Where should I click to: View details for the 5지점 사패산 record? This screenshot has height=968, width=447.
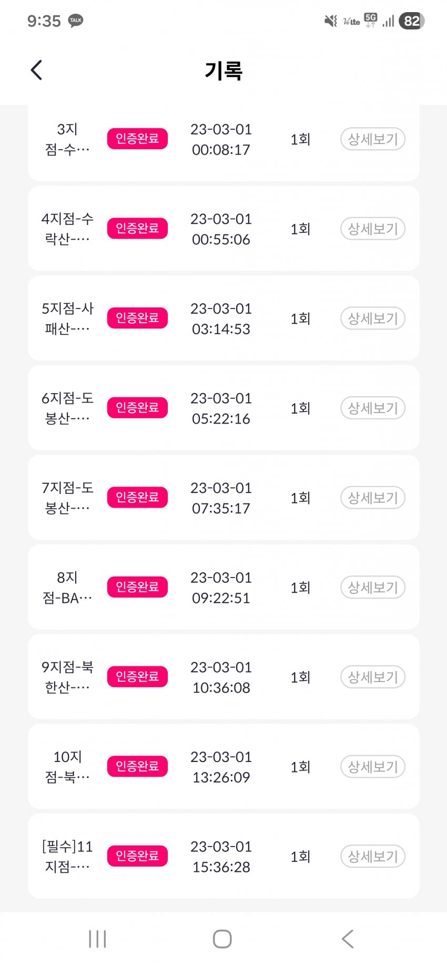click(372, 318)
